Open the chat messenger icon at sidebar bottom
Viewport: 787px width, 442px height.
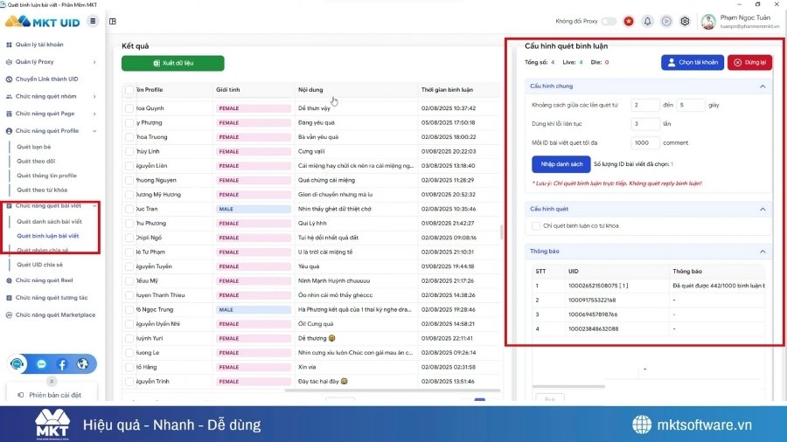(x=41, y=364)
